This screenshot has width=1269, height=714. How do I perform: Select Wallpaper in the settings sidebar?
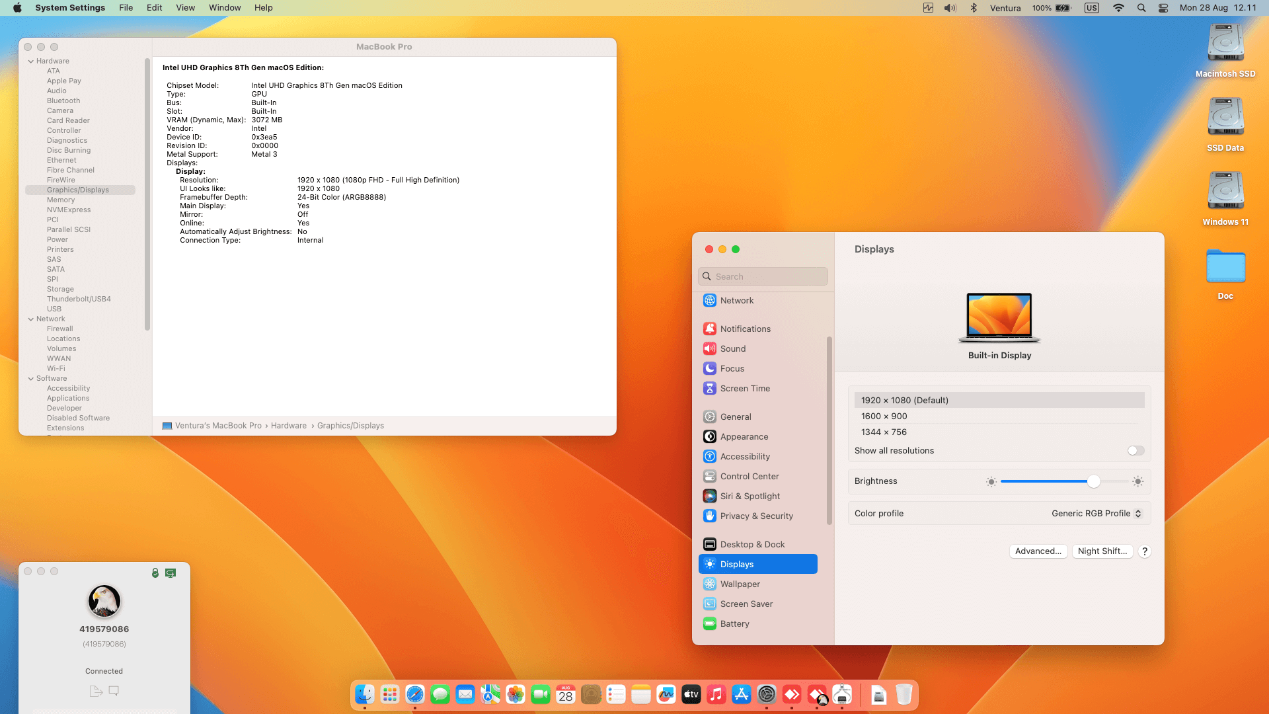740,584
